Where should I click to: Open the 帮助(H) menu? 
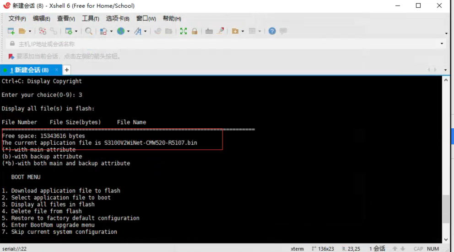172,18
